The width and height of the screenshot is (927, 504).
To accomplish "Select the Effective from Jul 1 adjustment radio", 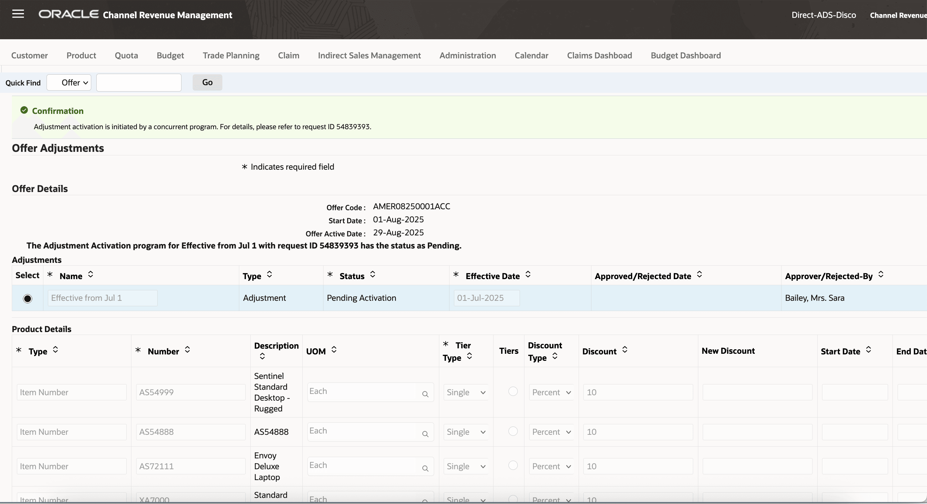I will pyautogui.click(x=27, y=299).
